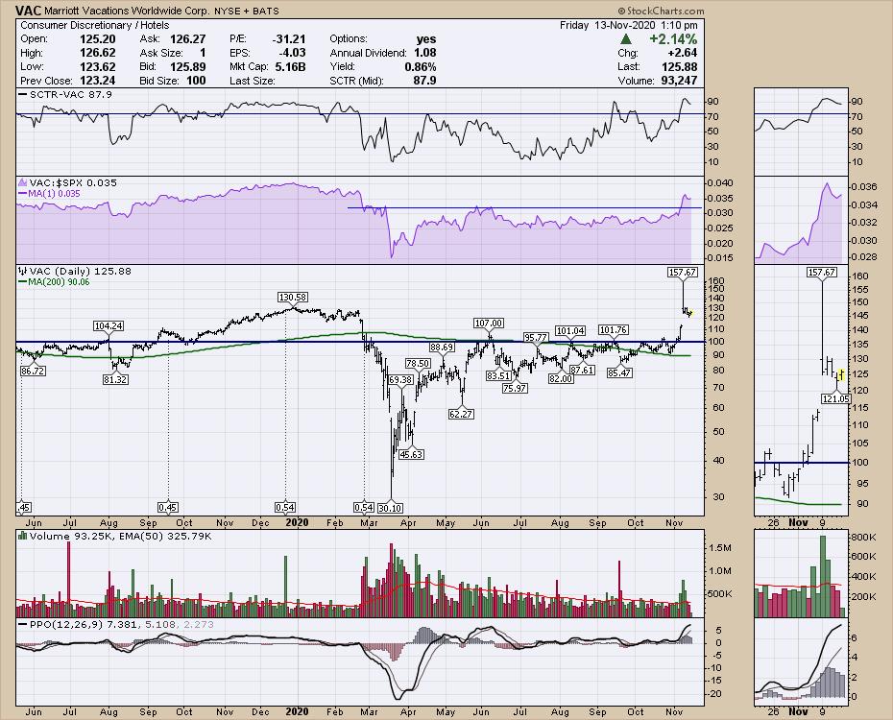Click the 62.27 swing low label

click(x=462, y=414)
